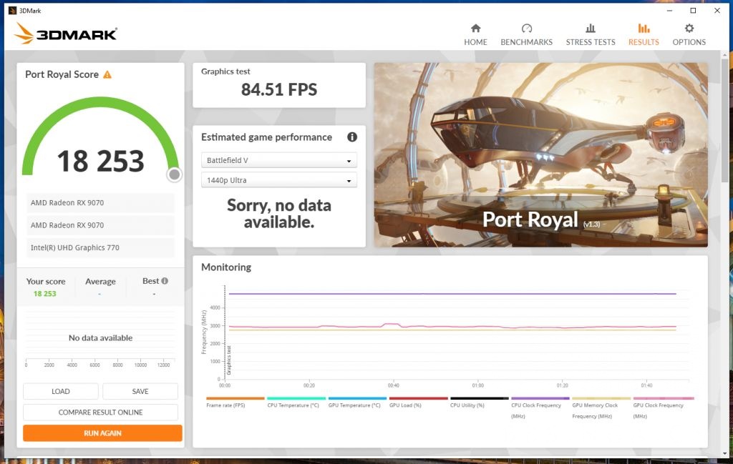This screenshot has width=733, height=464.
Task: Expand the Battlefield V game dropdown
Action: tap(278, 160)
